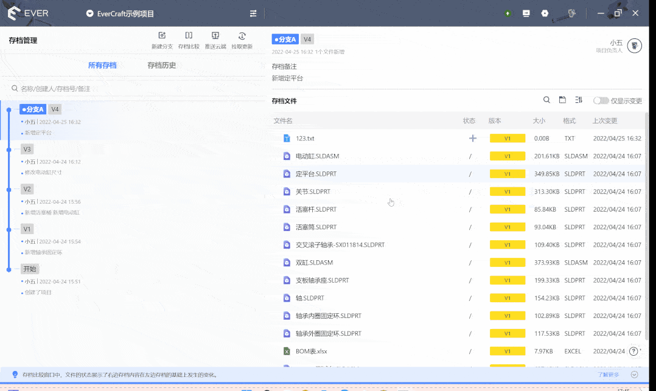
Task: Click the search icon in archive search box
Action: pos(15,89)
